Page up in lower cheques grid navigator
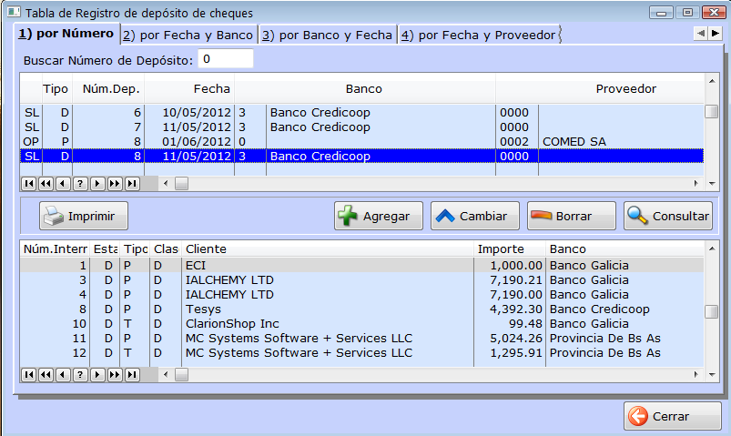 pyautogui.click(x=46, y=374)
